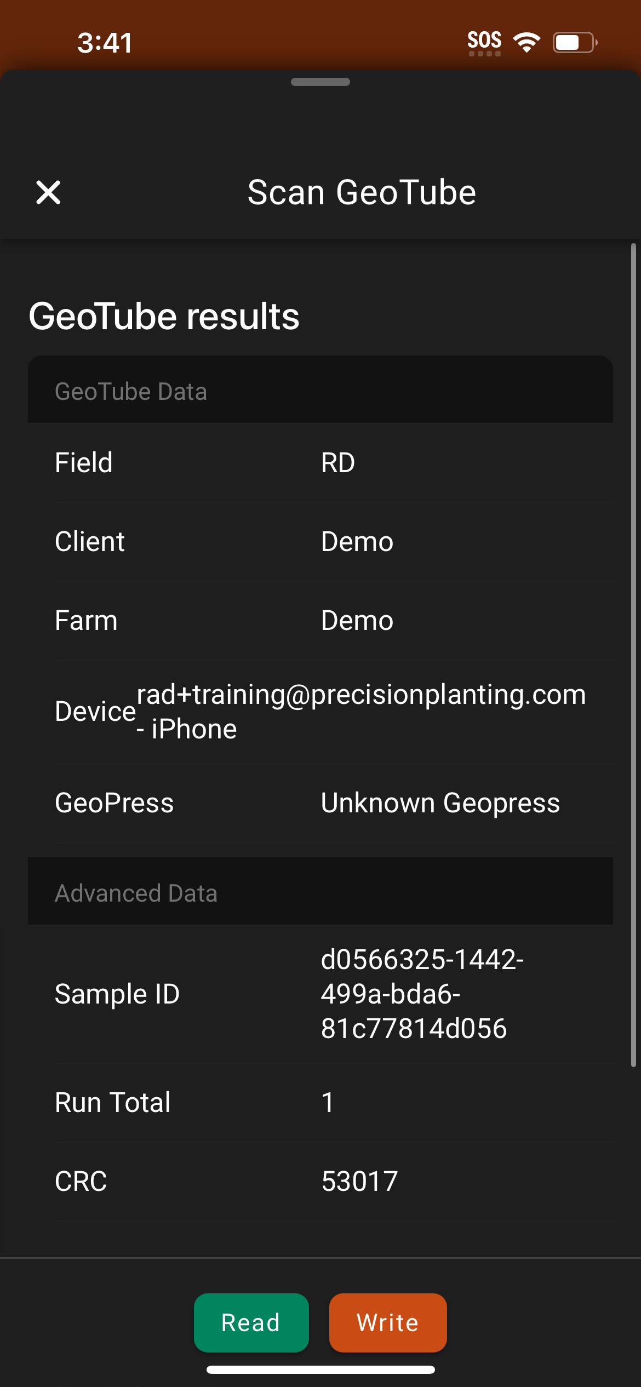Select the Farm row value Demo
The image size is (641, 1387).
tap(357, 621)
